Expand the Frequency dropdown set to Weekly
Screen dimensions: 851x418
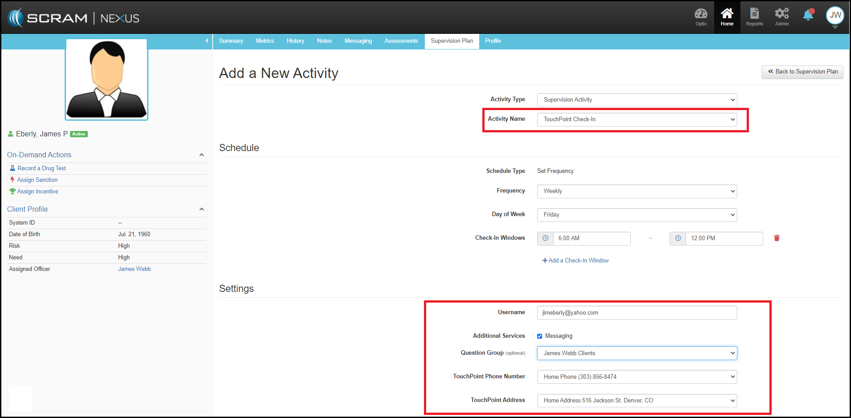tap(637, 191)
